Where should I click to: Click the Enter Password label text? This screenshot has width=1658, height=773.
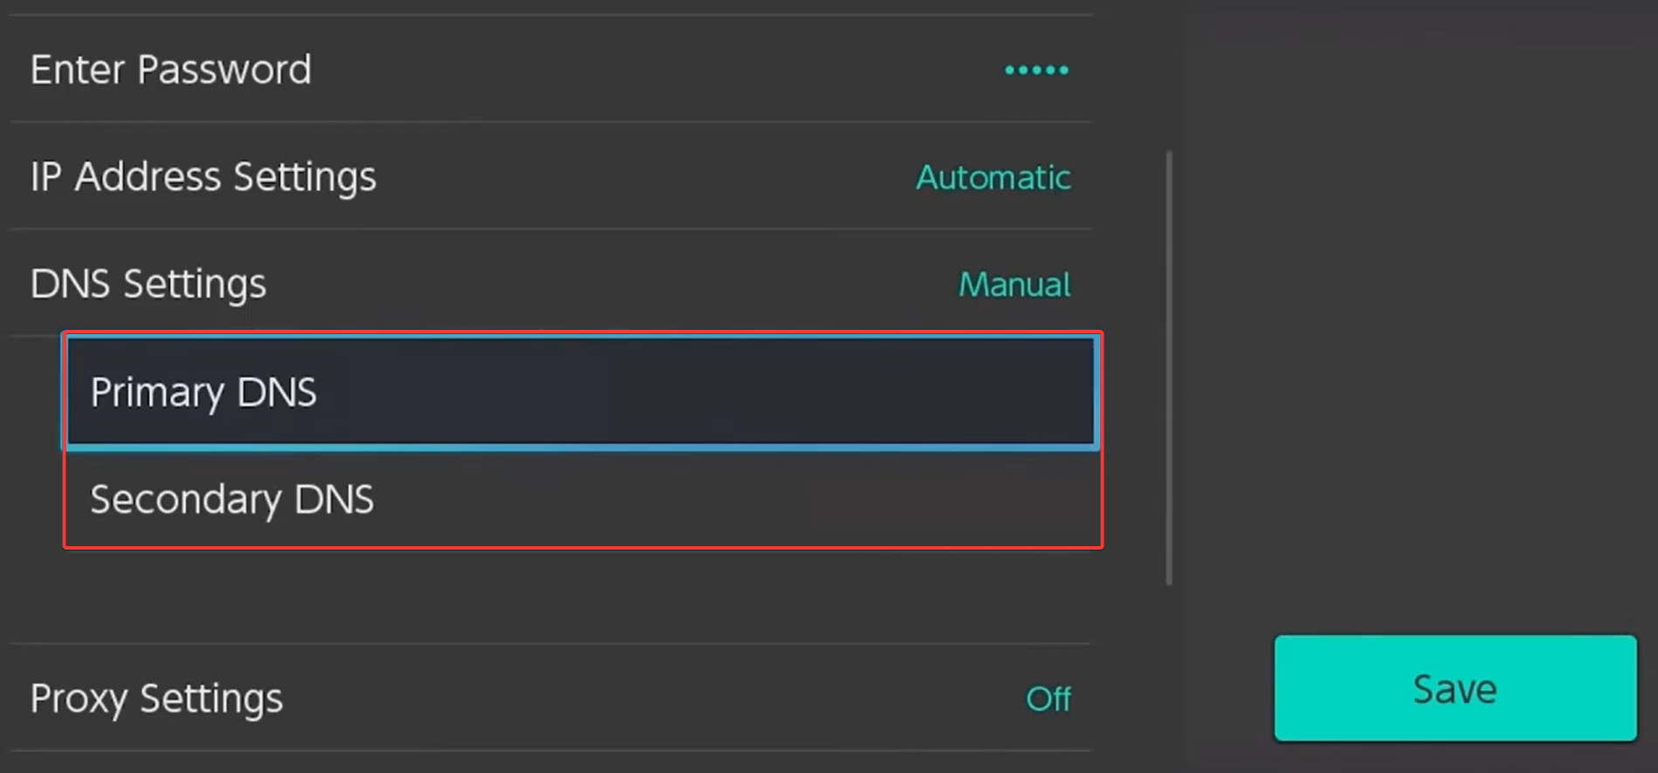click(x=171, y=70)
